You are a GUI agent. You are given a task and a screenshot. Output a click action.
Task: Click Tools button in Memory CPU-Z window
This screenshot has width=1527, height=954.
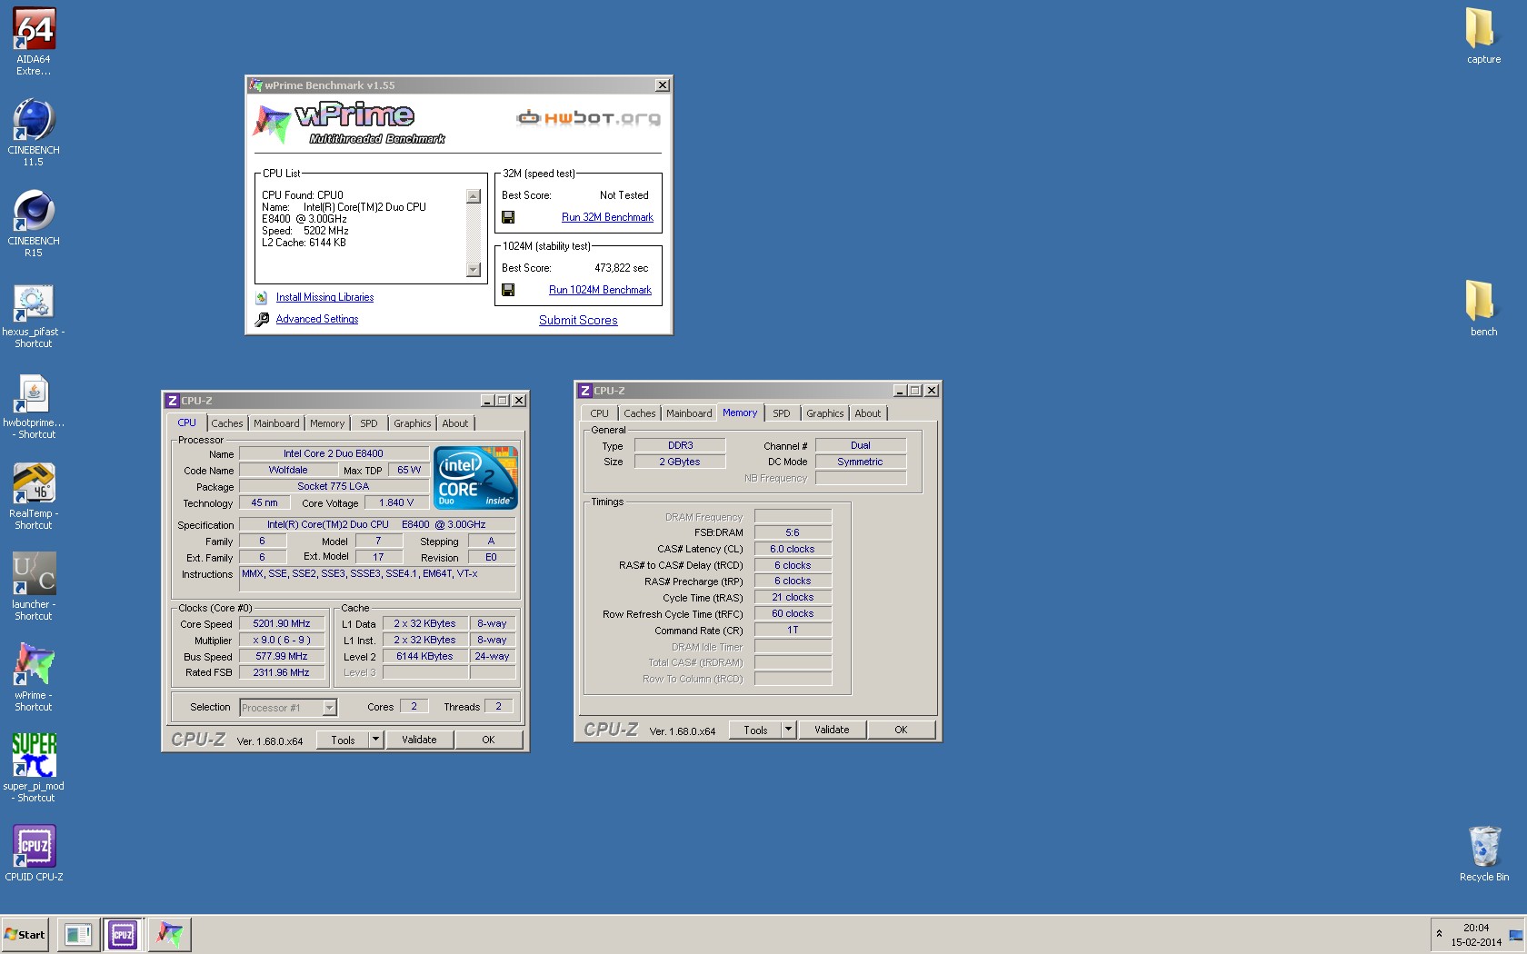[755, 730]
